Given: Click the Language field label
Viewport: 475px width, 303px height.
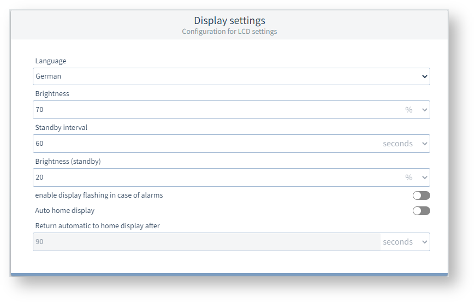Looking at the screenshot, I should point(51,61).
